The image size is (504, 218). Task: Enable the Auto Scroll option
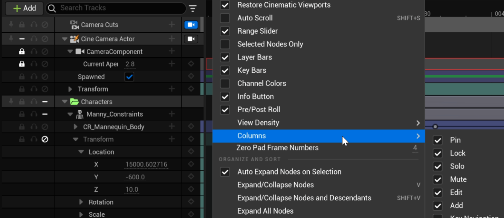[x=225, y=18]
